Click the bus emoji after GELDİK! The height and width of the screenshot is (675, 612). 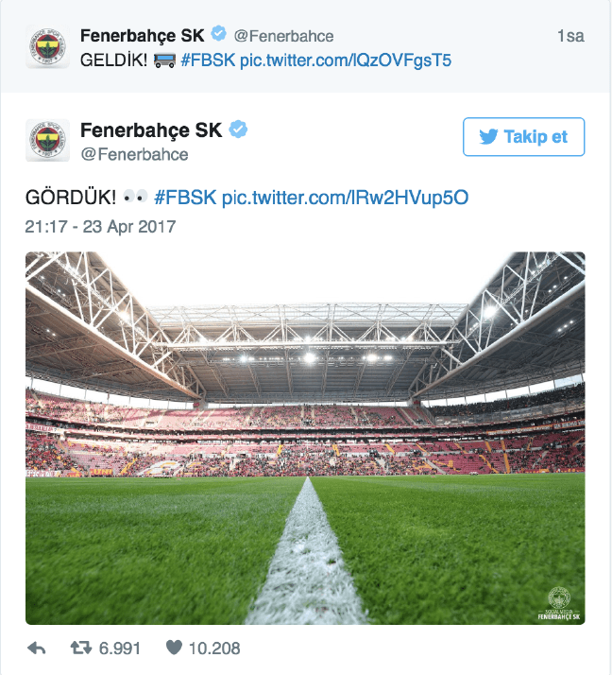164,61
